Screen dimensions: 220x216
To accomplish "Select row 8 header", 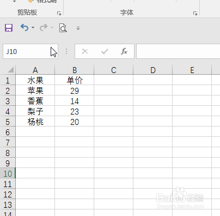I will (x=8, y=153).
